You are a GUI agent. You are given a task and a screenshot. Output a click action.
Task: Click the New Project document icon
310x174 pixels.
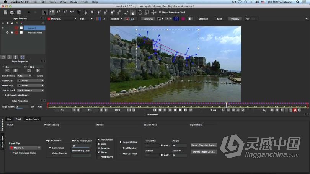pyautogui.click(x=5, y=13)
